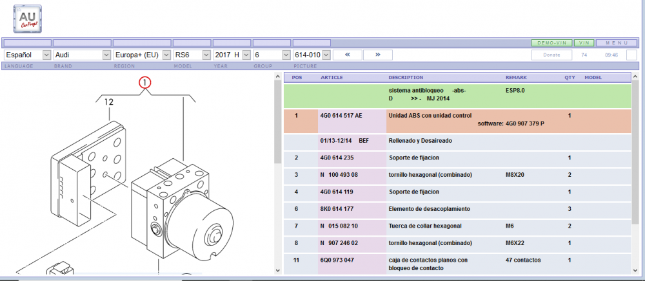645x281 pixels.
Task: Click 'Tuerca de collar hexagonal' description
Action: point(425,226)
